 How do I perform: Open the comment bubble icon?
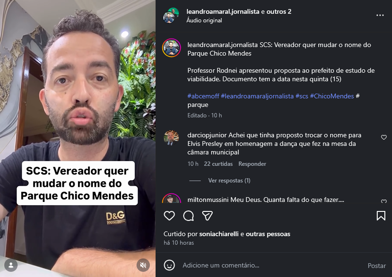tap(188, 216)
